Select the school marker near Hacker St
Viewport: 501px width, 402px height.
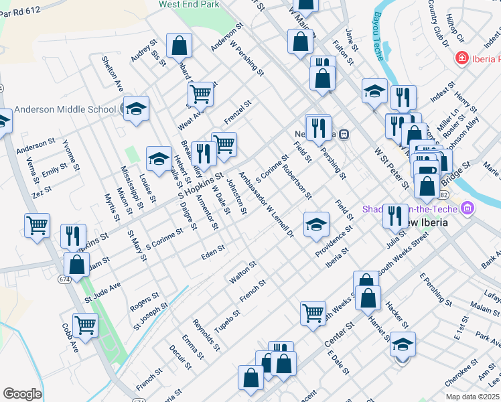[x=403, y=345]
